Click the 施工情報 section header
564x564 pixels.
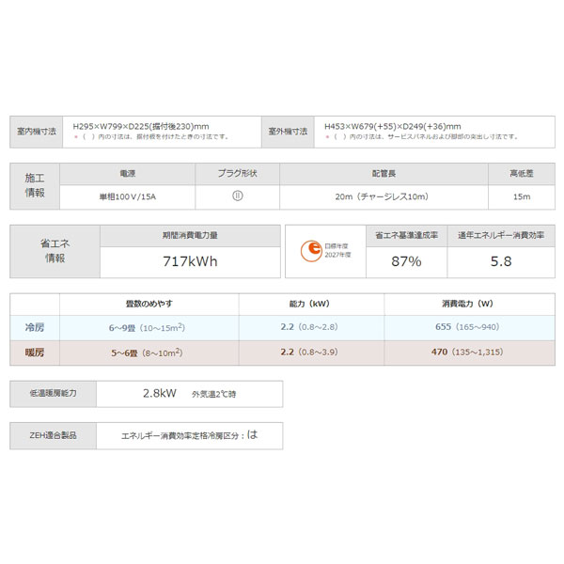click(x=34, y=185)
